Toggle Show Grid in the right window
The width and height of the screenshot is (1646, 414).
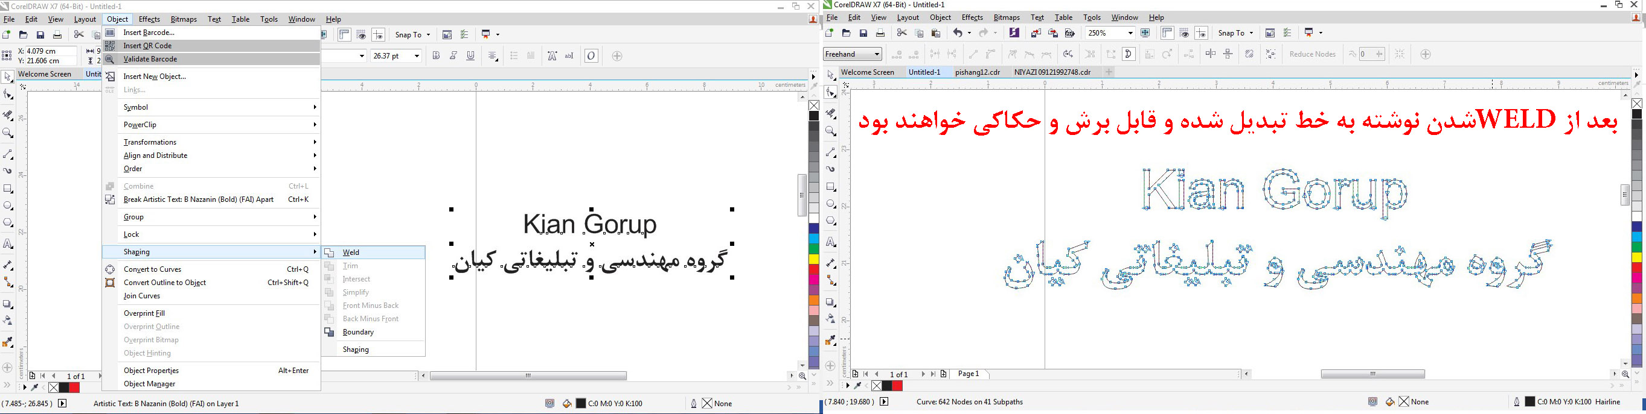[1185, 33]
